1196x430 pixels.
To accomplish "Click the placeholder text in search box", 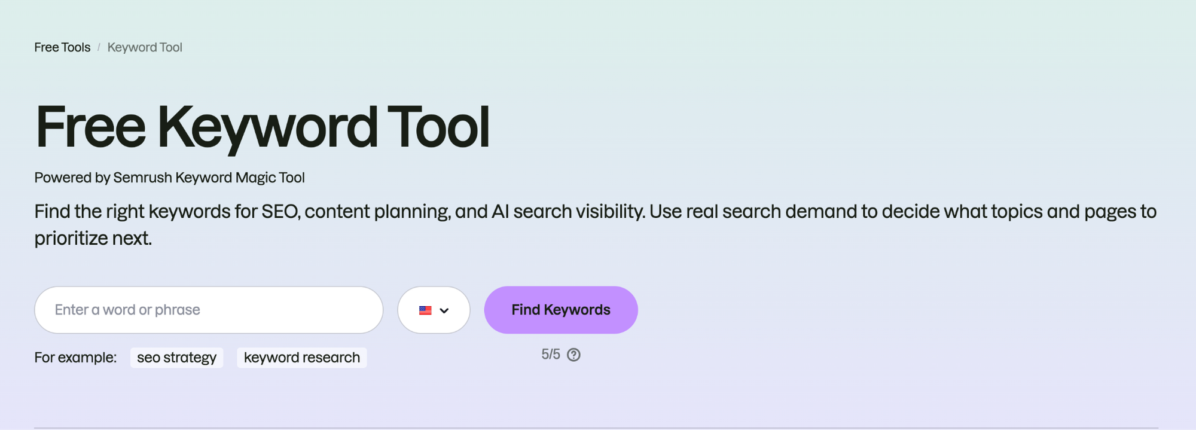I will click(127, 310).
